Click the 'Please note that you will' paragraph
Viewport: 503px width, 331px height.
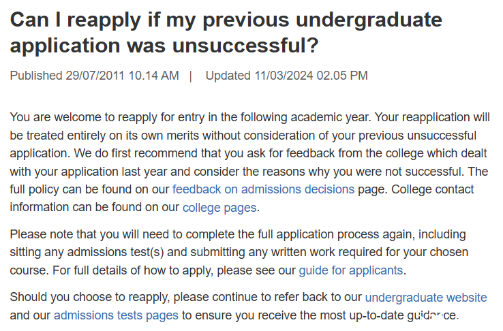coord(239,252)
